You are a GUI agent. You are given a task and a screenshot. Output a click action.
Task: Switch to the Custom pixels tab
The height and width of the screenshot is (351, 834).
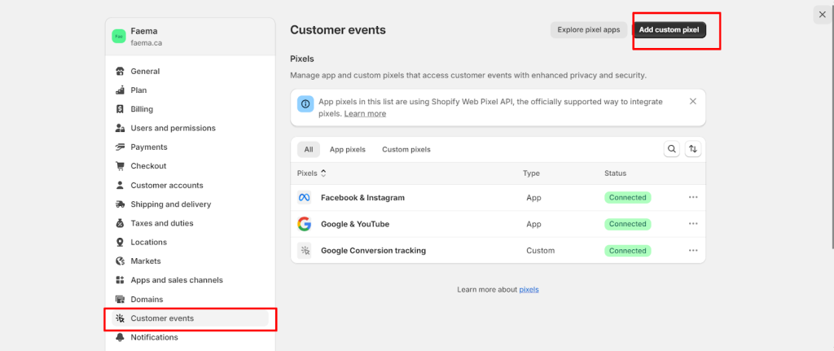(406, 150)
